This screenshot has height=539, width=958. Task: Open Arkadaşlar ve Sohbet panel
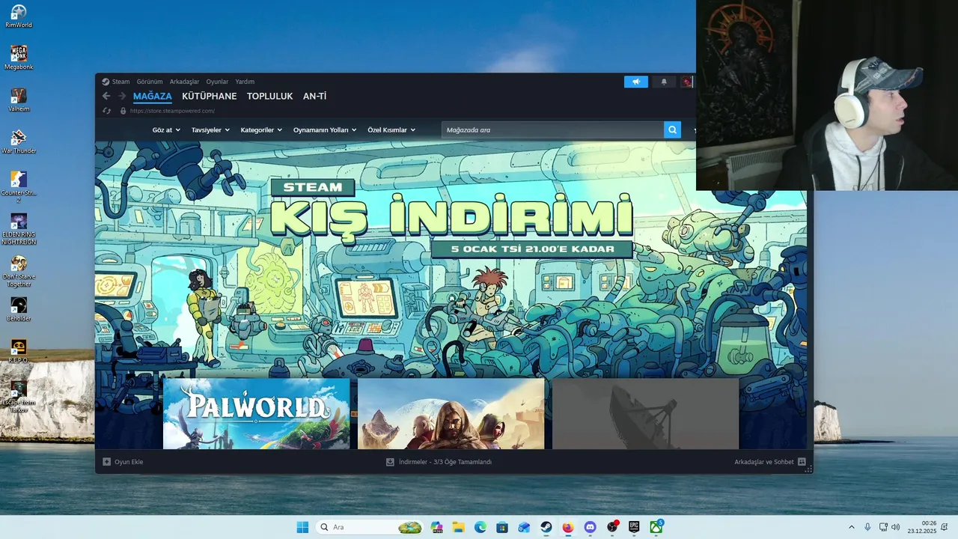coord(770,462)
